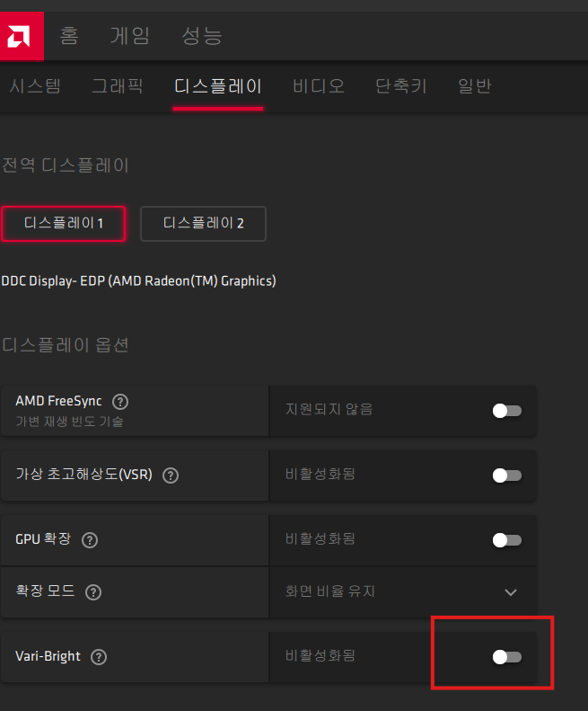Open the 비디오 settings tab
The height and width of the screenshot is (711, 588).
click(319, 85)
